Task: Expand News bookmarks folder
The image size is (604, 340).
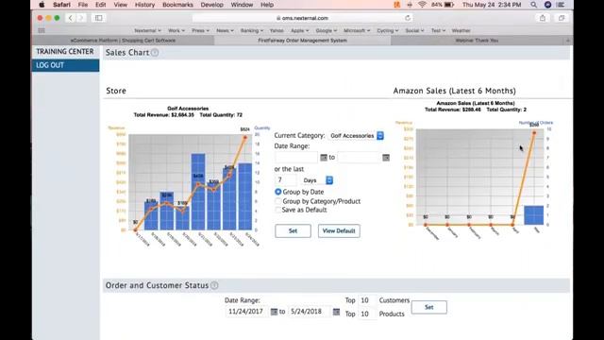Action: (225, 30)
